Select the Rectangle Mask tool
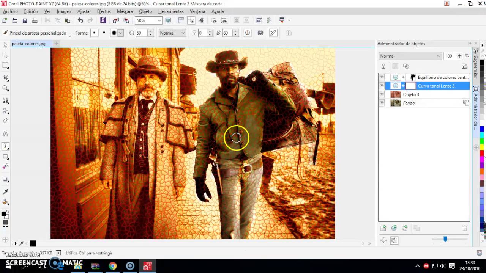This screenshot has width=486, height=273. [5, 66]
